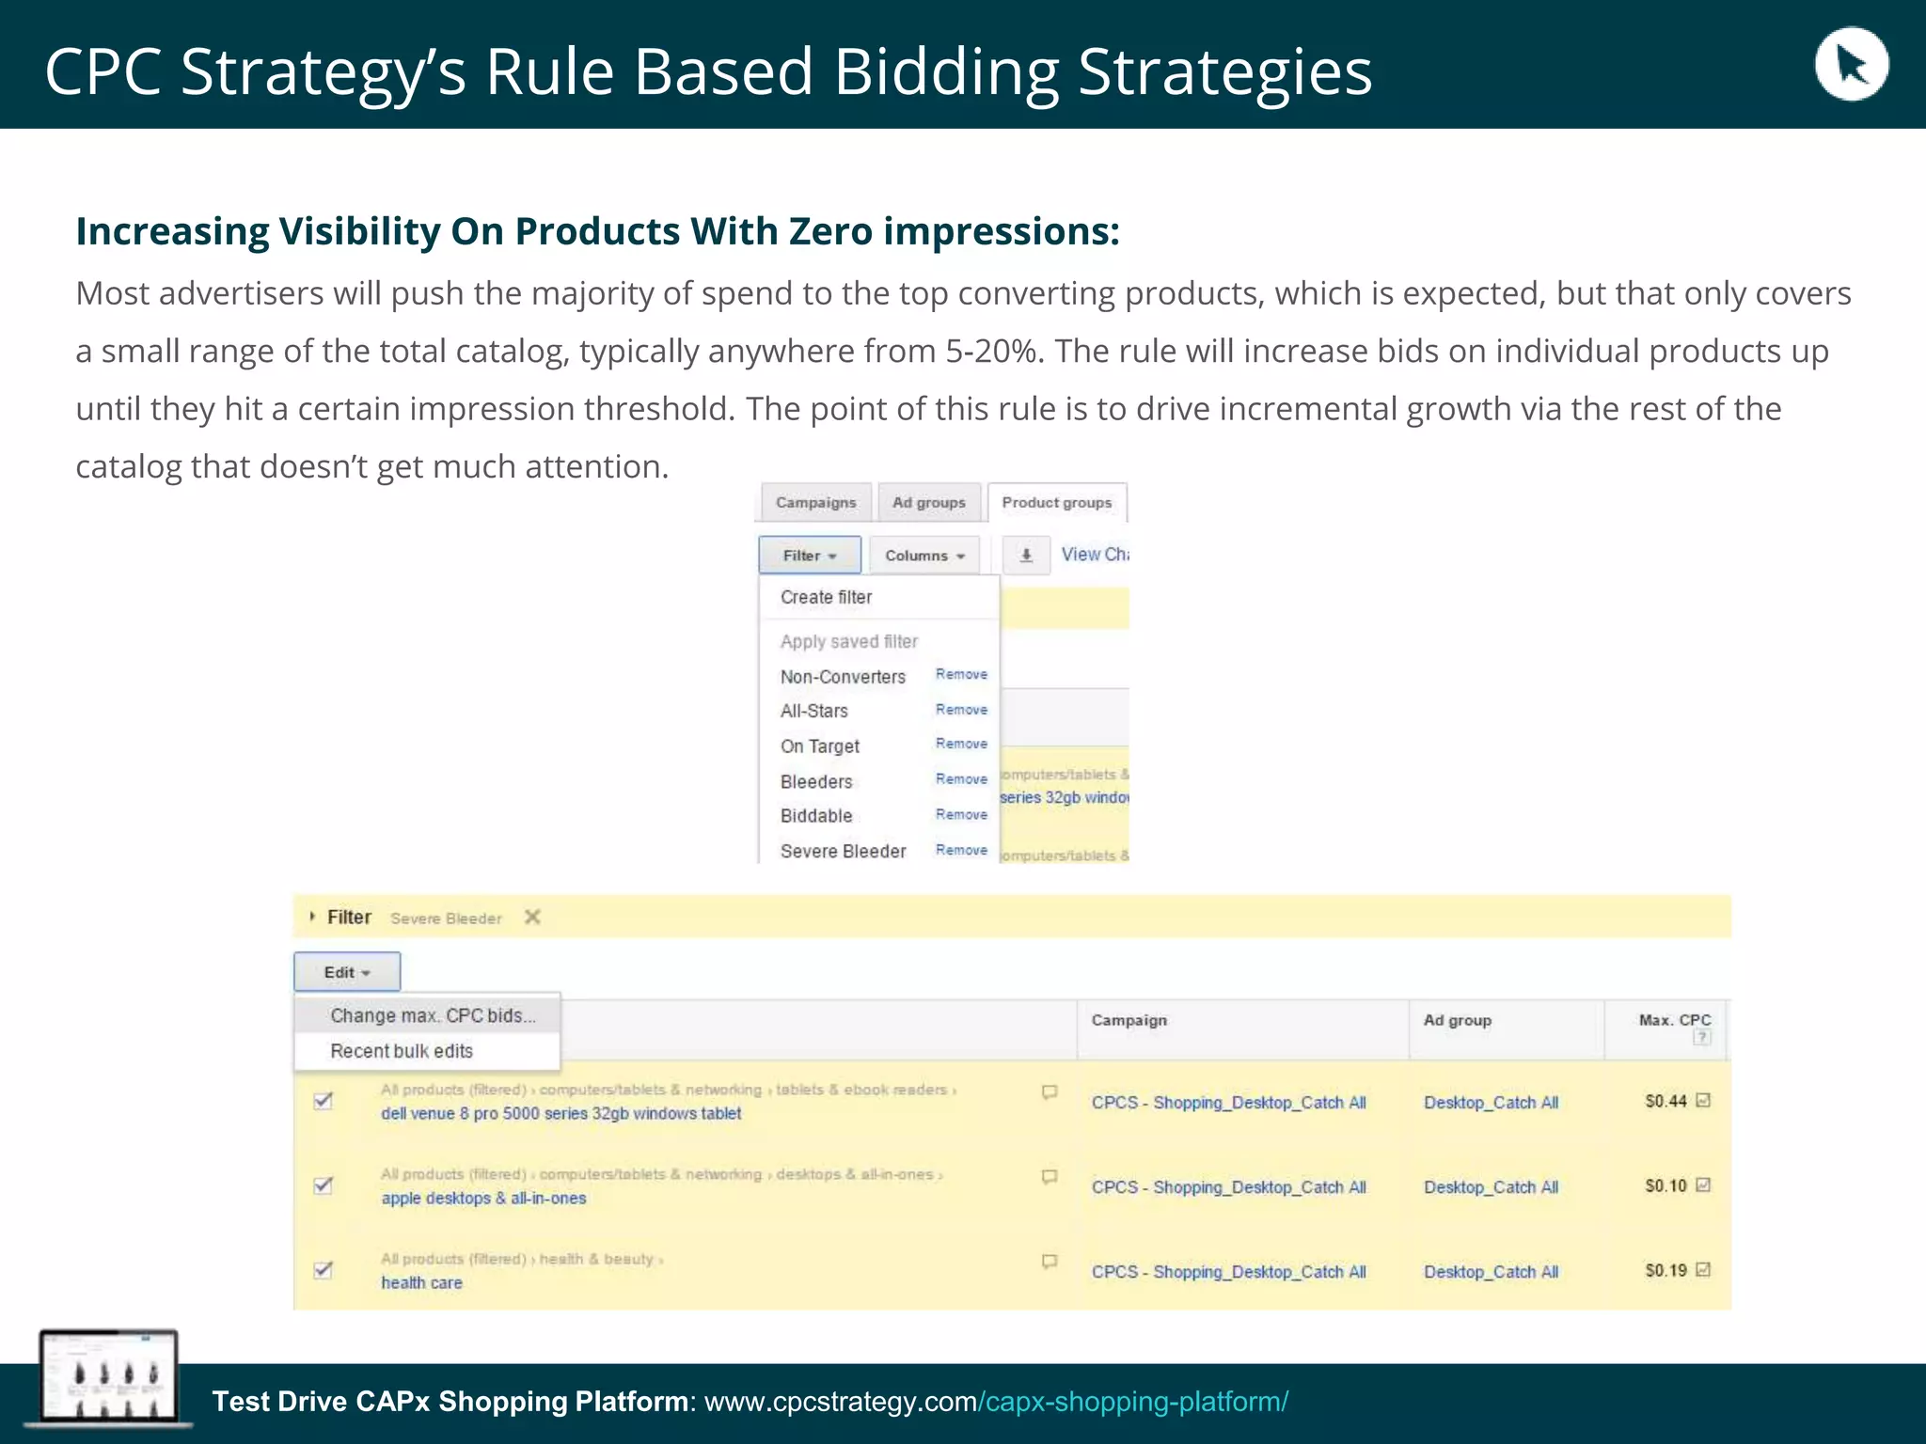Uncheck the health care row checkbox

pos(324,1270)
